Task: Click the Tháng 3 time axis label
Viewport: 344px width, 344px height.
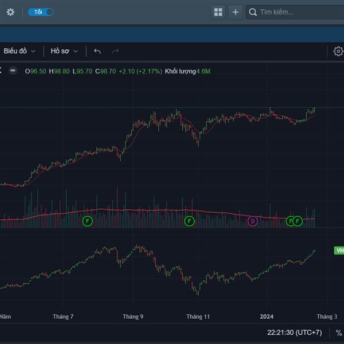Action: coord(327,316)
